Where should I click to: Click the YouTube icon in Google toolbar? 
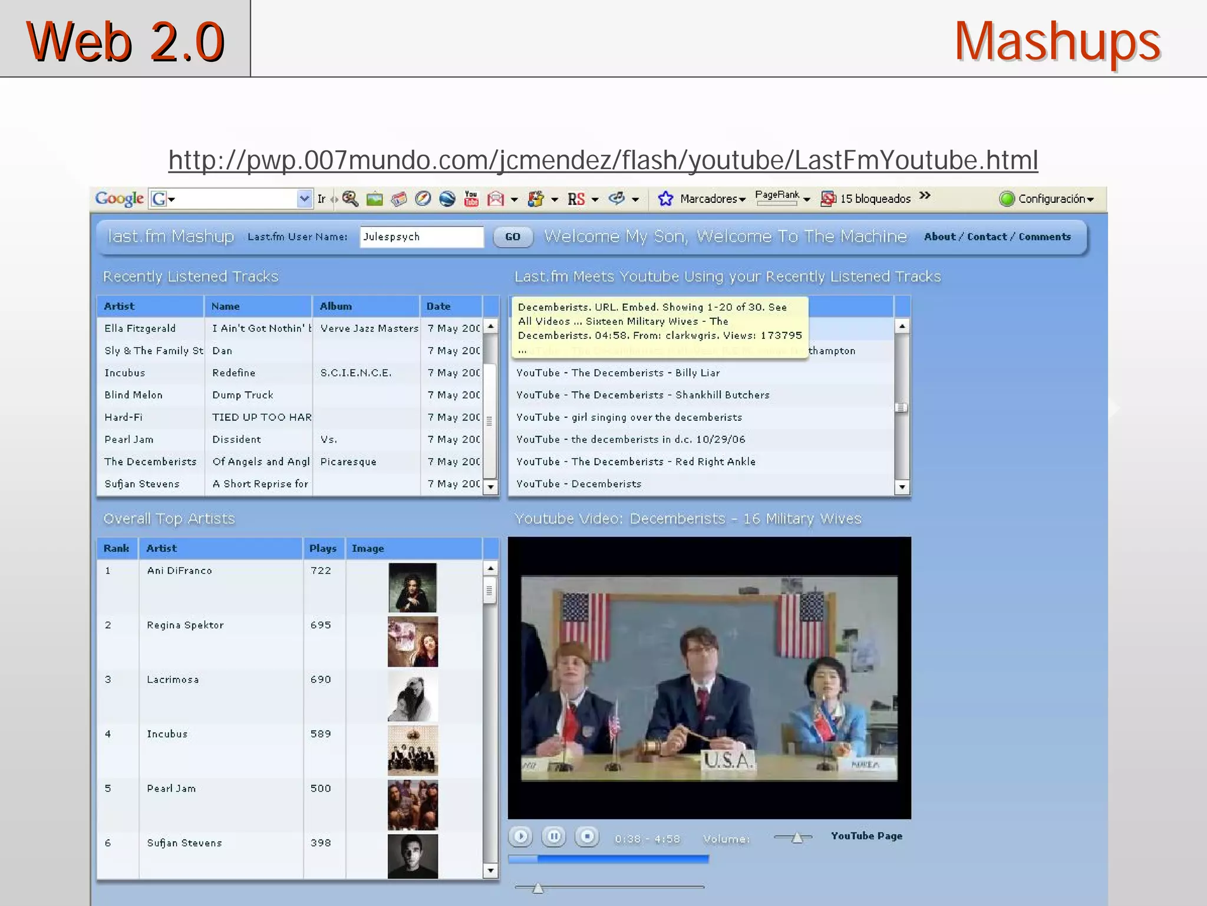pos(471,199)
